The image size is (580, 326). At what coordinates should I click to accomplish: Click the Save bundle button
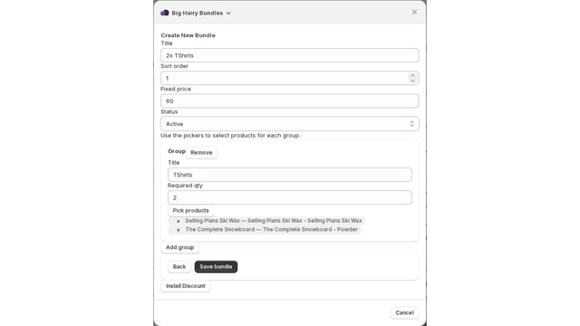216,266
